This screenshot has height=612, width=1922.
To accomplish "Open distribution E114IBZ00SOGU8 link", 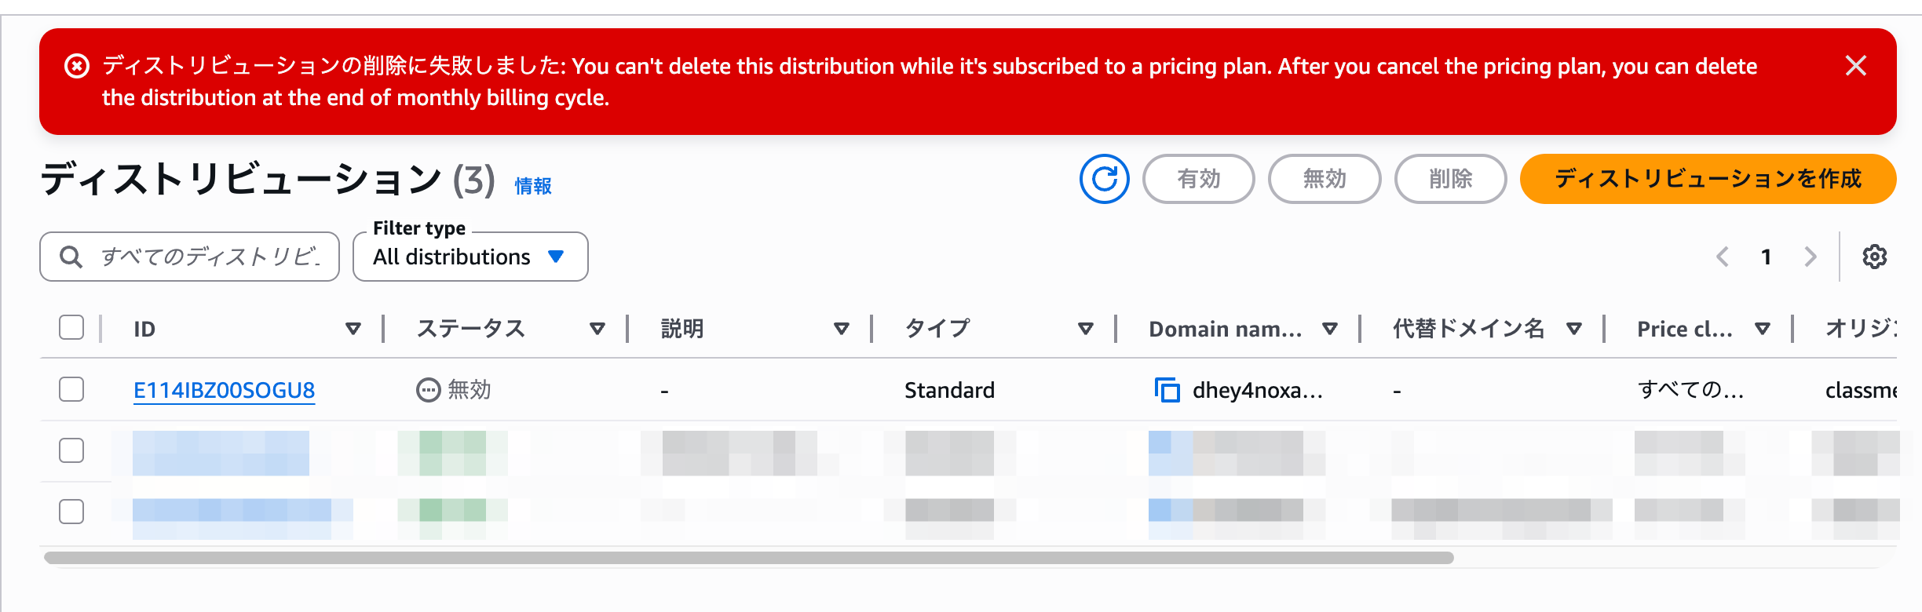I will click(224, 390).
